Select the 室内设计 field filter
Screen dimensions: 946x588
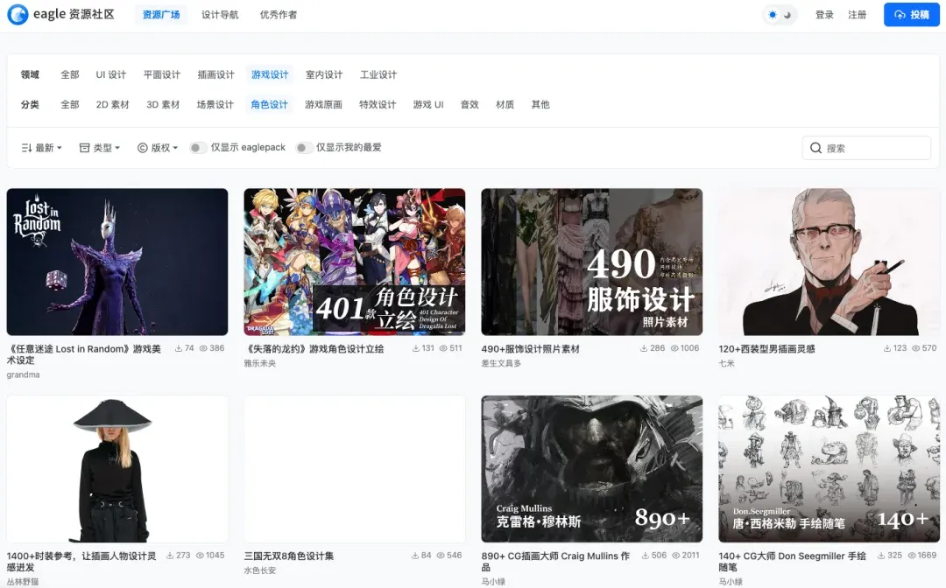pyautogui.click(x=324, y=74)
